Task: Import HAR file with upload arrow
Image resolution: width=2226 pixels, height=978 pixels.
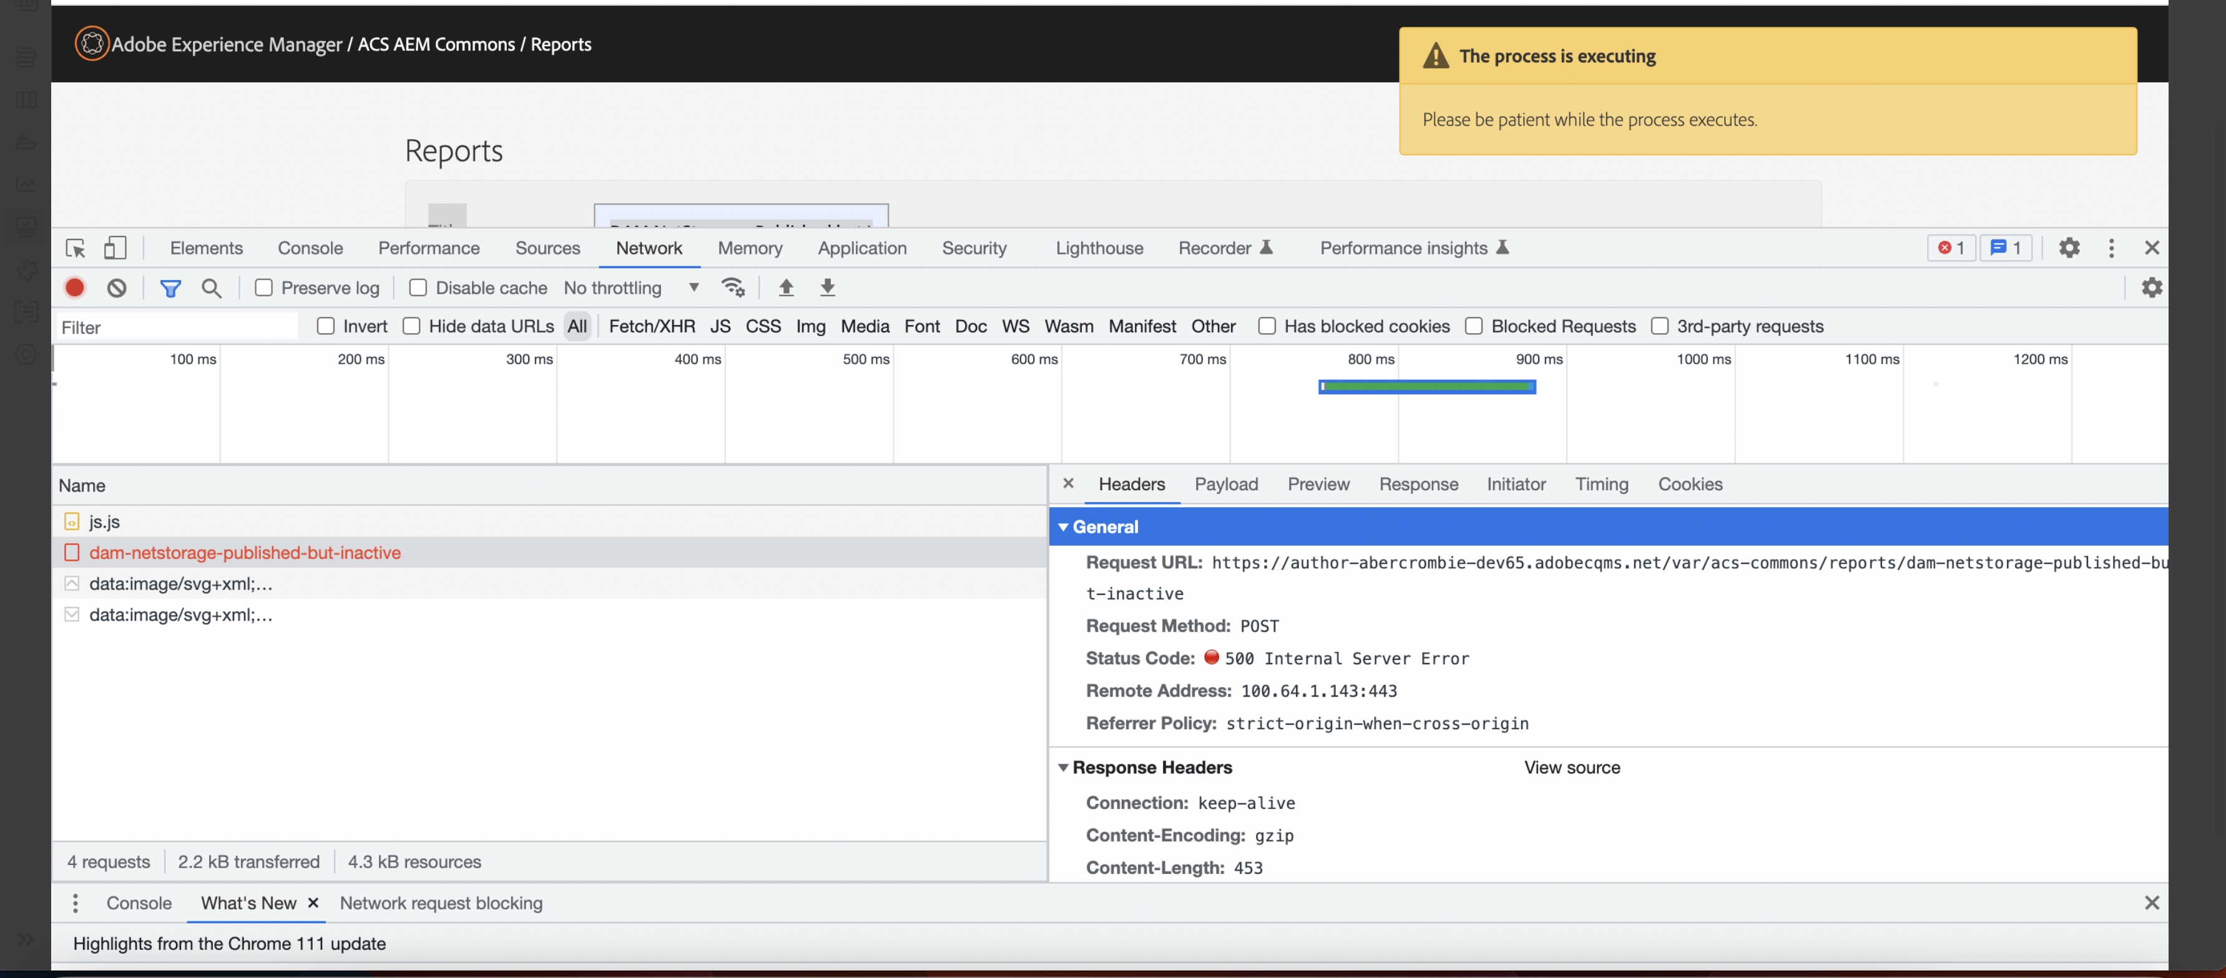Action: [785, 288]
